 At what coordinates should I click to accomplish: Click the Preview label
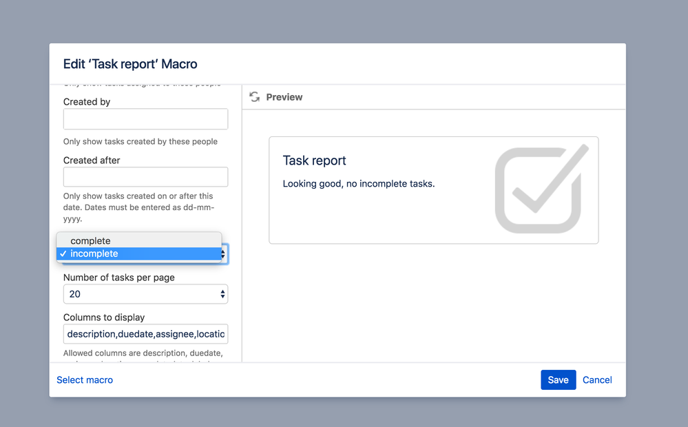(x=284, y=97)
